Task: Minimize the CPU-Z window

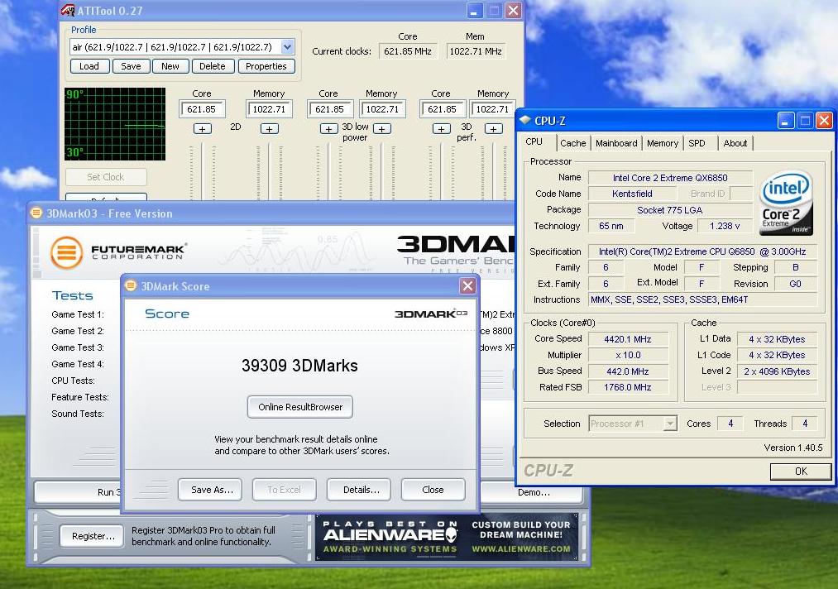Action: pyautogui.click(x=785, y=120)
